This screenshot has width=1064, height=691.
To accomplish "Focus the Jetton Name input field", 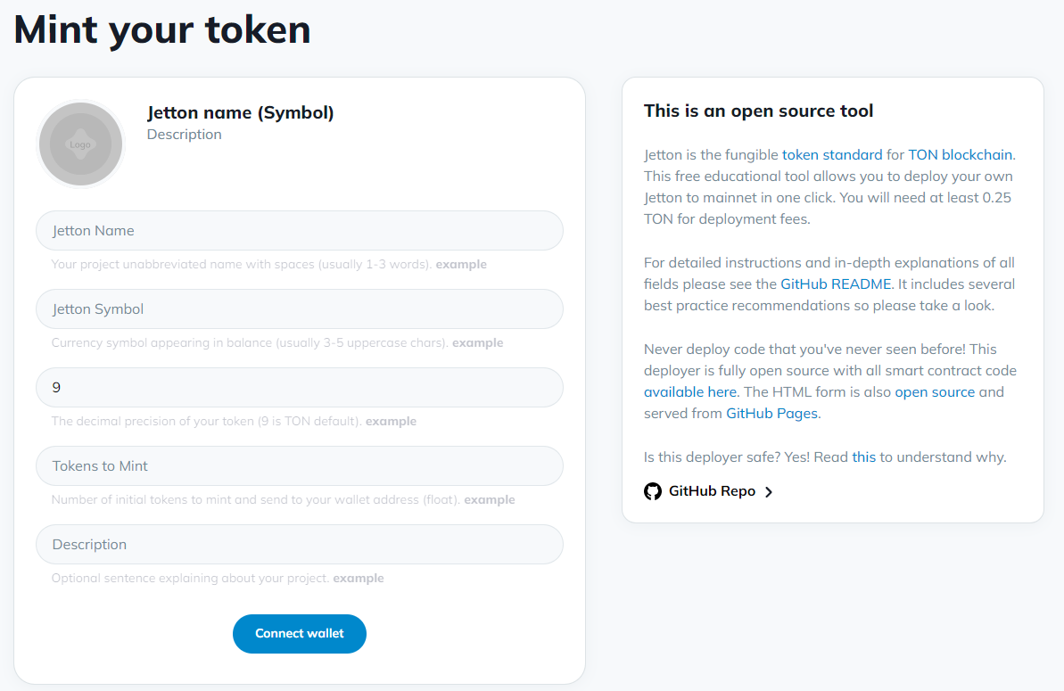I will (299, 230).
